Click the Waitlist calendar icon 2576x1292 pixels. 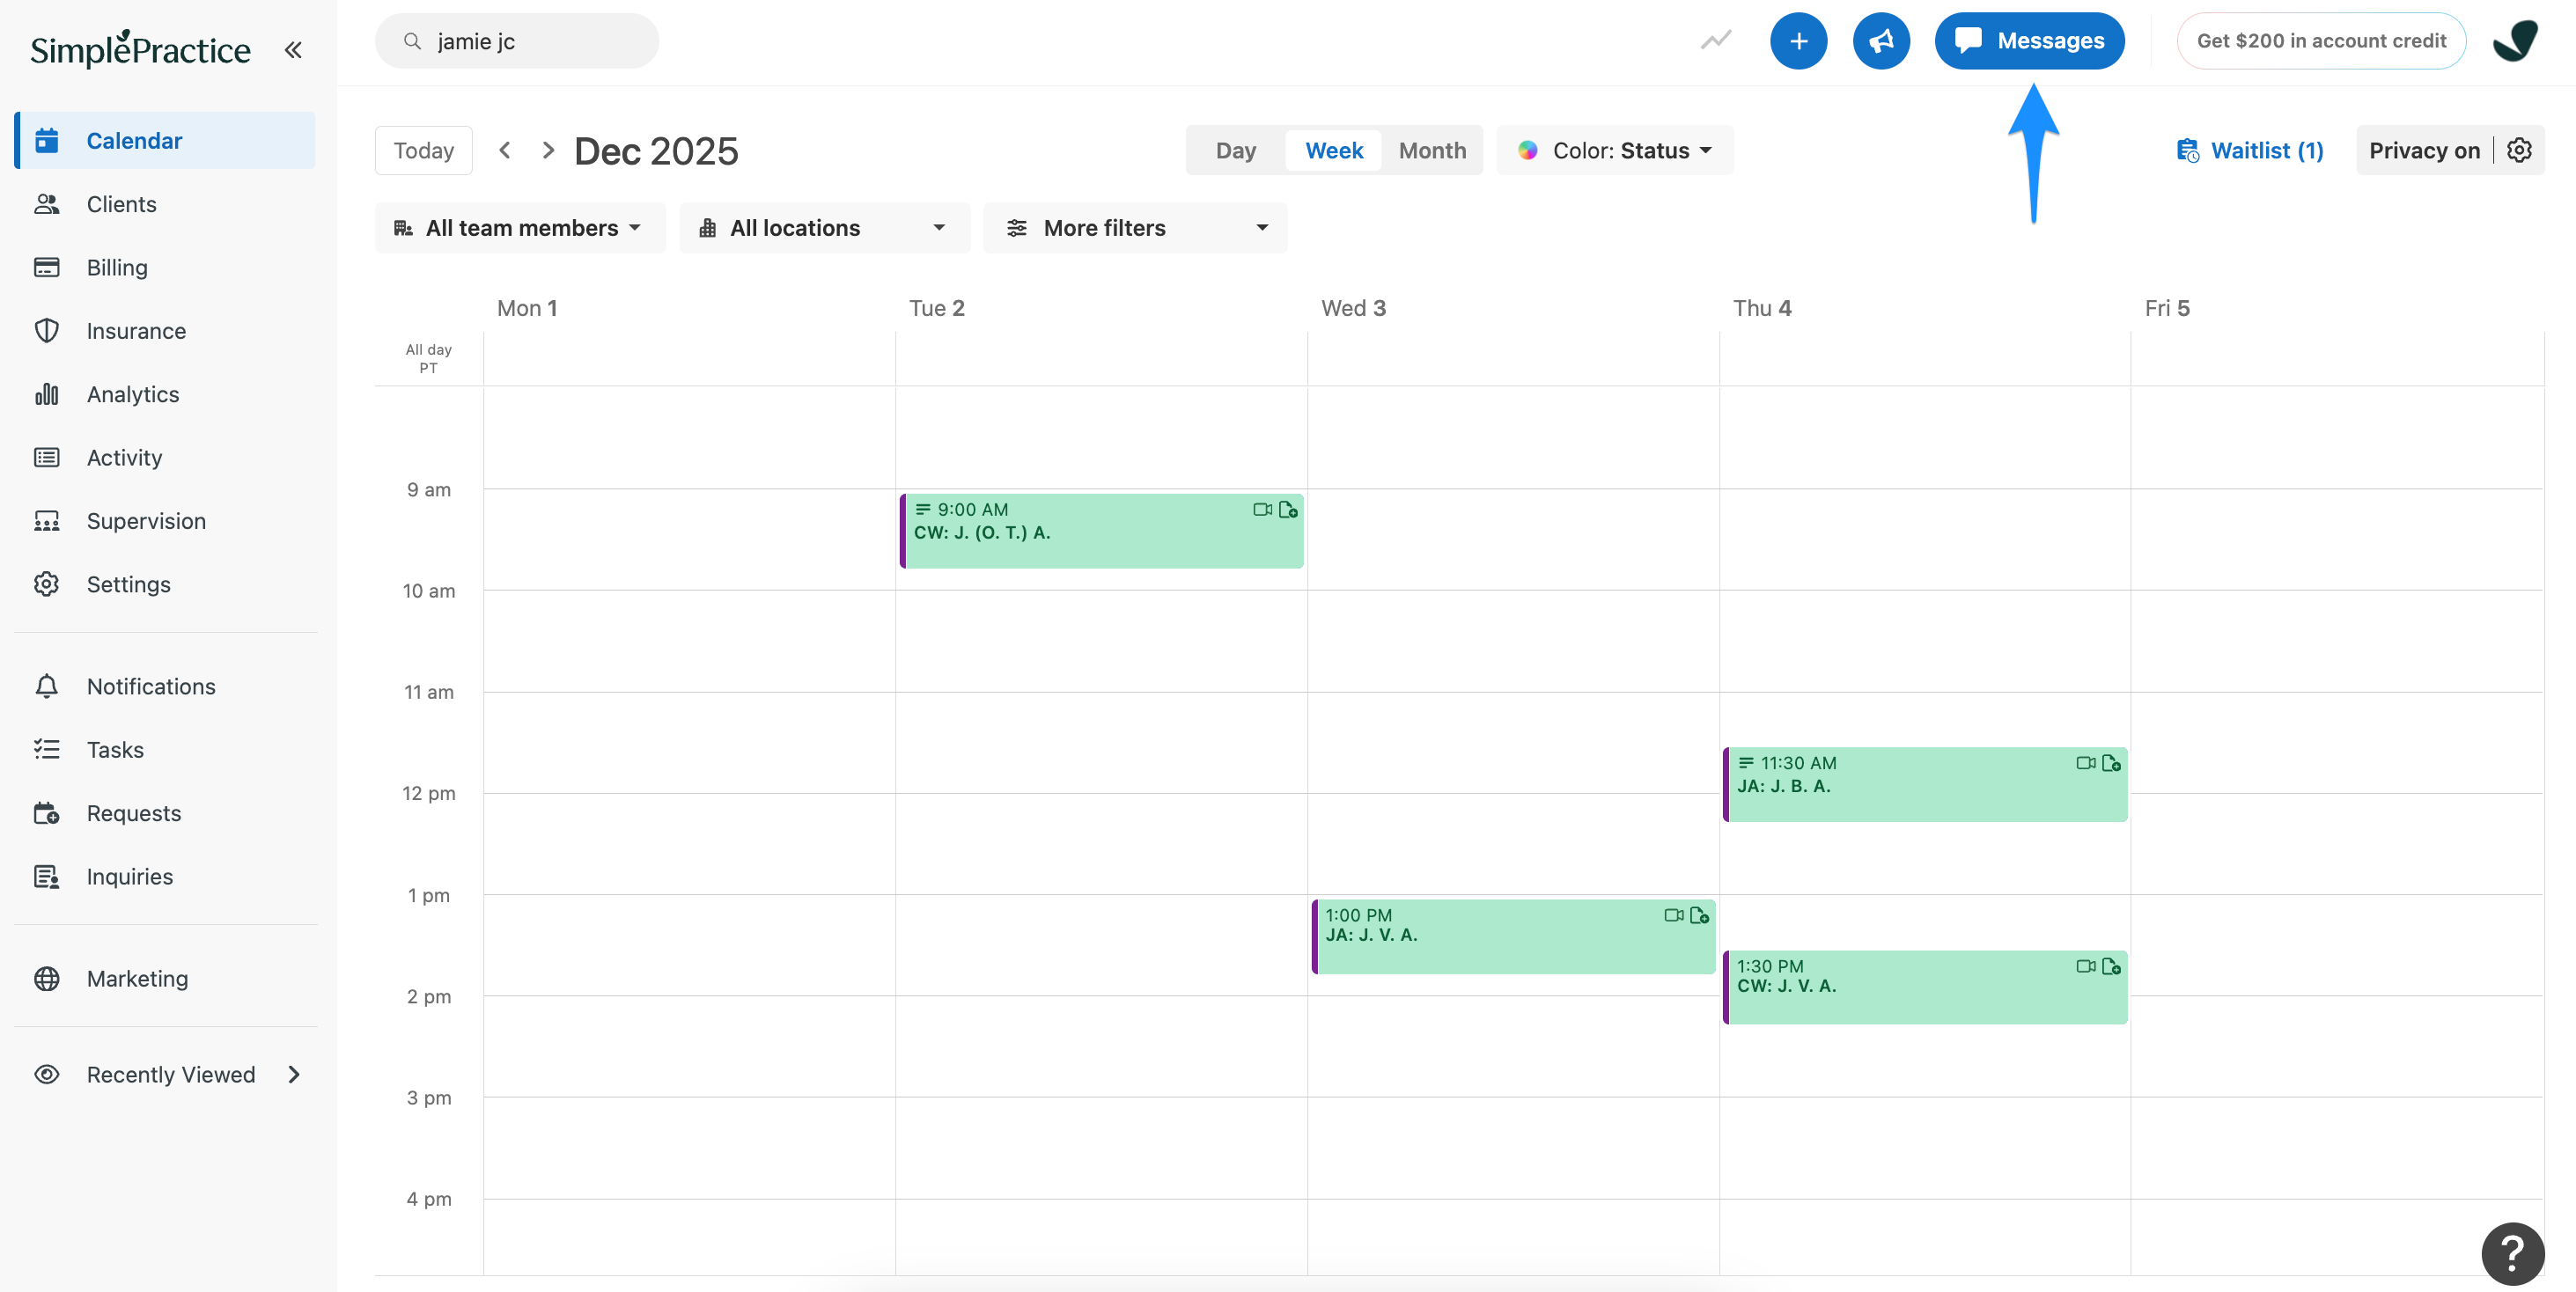[2187, 150]
